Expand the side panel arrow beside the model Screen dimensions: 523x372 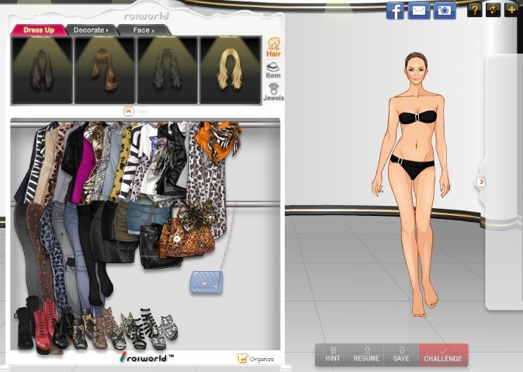point(481,182)
